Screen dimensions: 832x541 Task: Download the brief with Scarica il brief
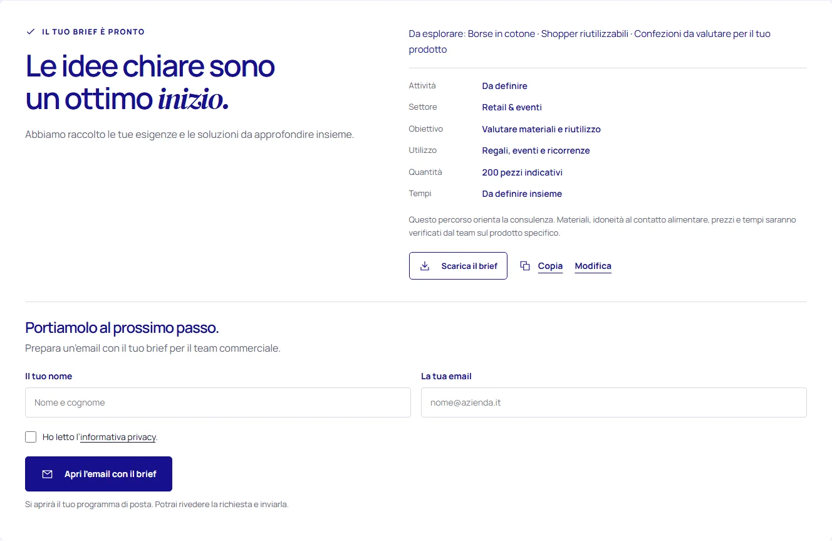click(458, 266)
